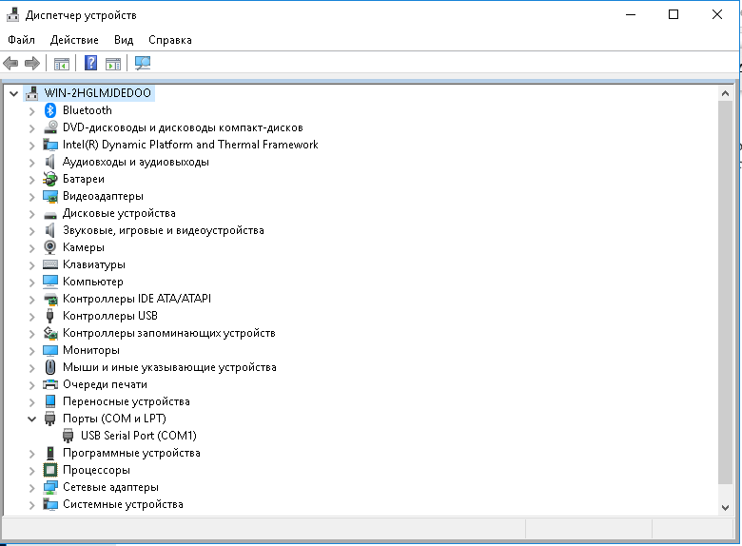The image size is (742, 546).
Task: Collapse the WIN-2HGLMJDEDOO root node
Action: point(12,93)
